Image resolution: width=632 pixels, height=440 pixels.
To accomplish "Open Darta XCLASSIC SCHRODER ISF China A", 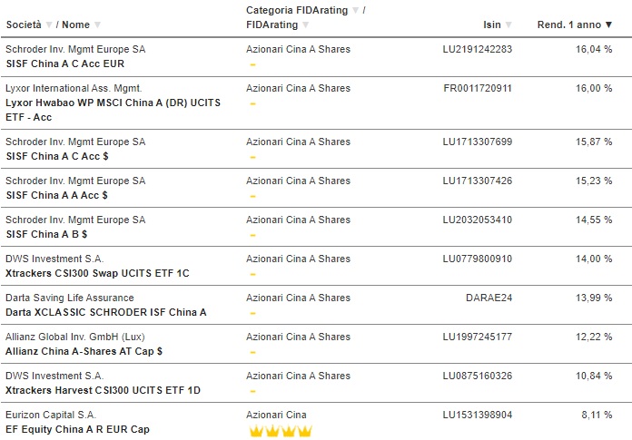I will [106, 312].
